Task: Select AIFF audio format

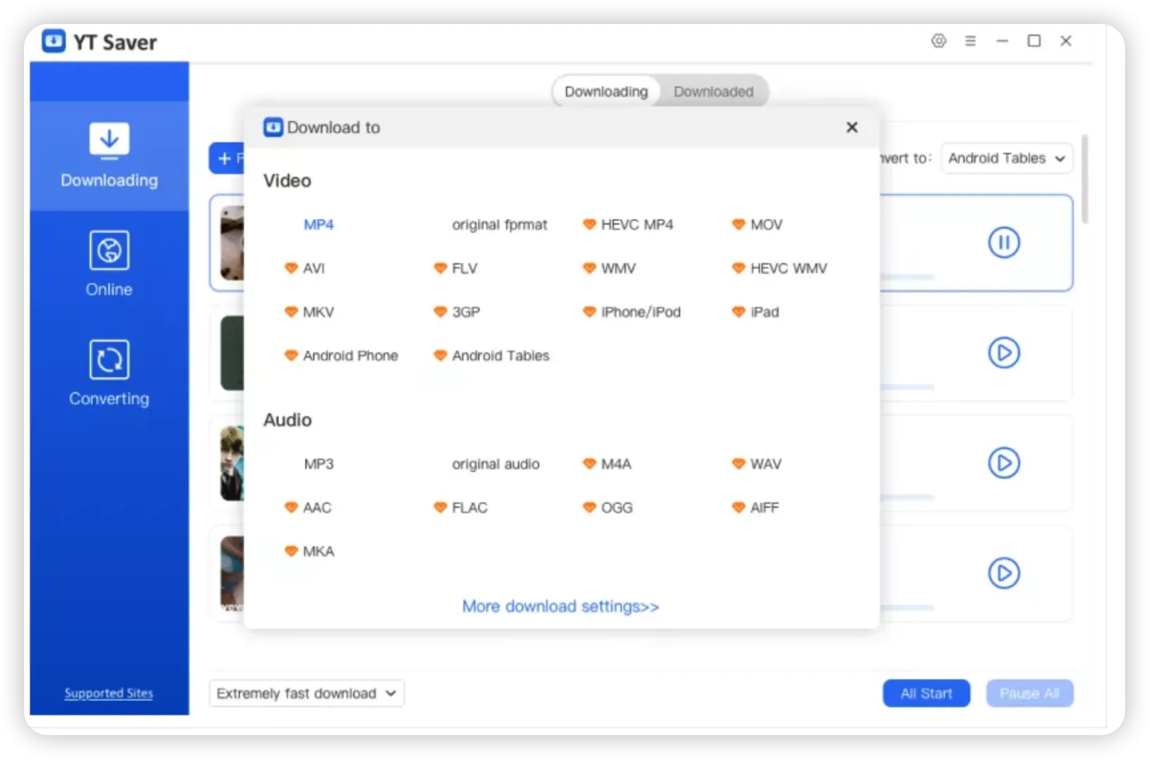Action: pos(755,508)
